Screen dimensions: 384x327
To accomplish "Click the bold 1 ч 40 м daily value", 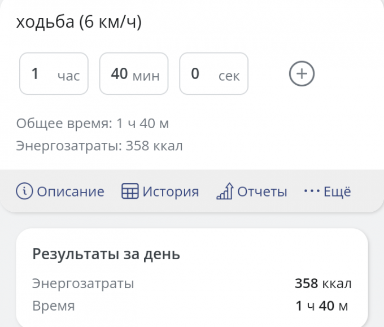I will [x=322, y=306].
